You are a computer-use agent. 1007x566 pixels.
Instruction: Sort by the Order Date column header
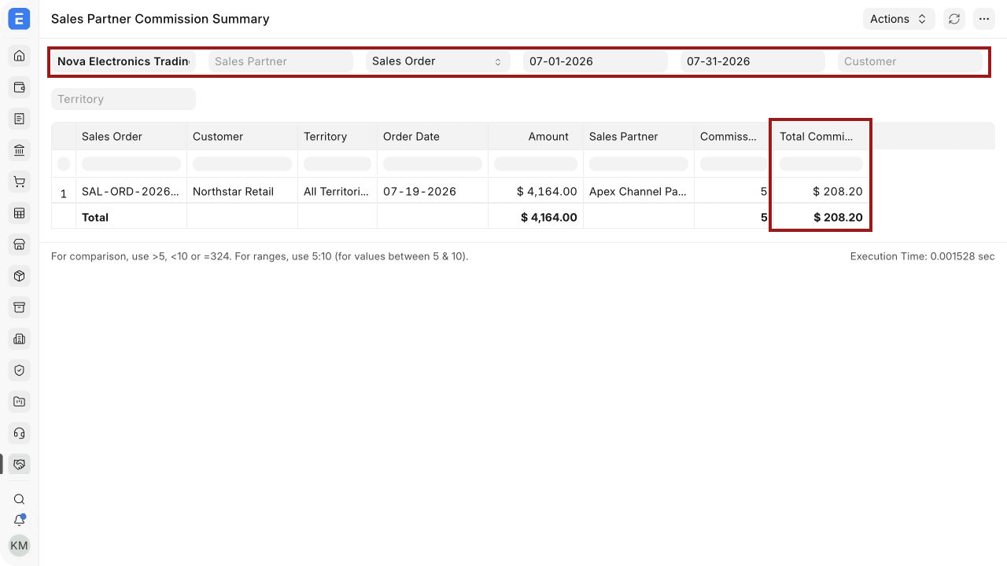click(x=433, y=136)
